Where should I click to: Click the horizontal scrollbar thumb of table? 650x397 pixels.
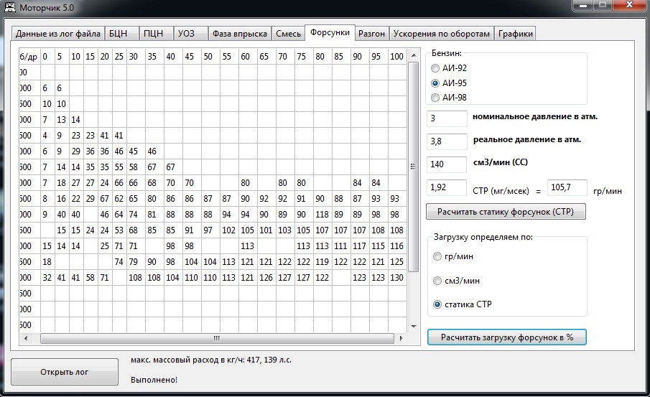[x=217, y=338]
